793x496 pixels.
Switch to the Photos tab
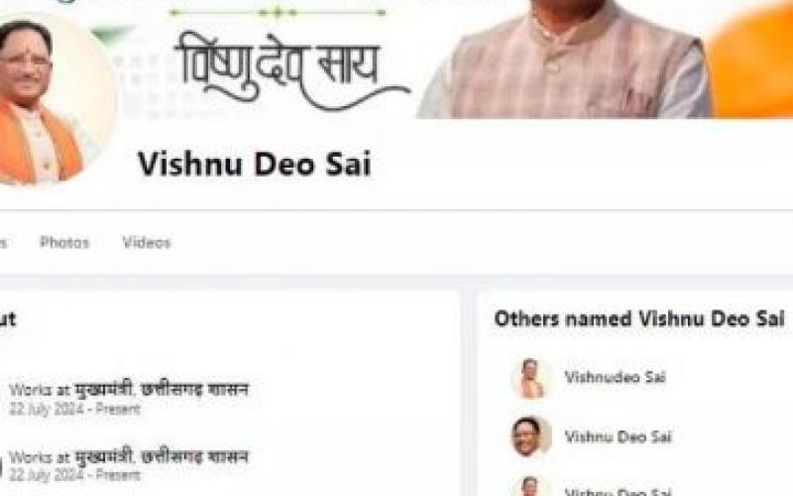(64, 242)
